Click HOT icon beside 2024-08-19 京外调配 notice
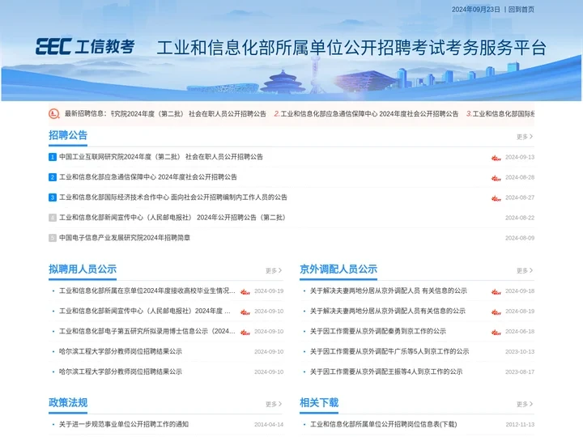The width and height of the screenshot is (583, 437). coord(496,312)
